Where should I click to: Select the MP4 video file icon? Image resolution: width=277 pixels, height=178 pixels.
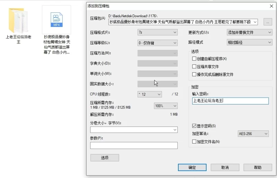56,20
